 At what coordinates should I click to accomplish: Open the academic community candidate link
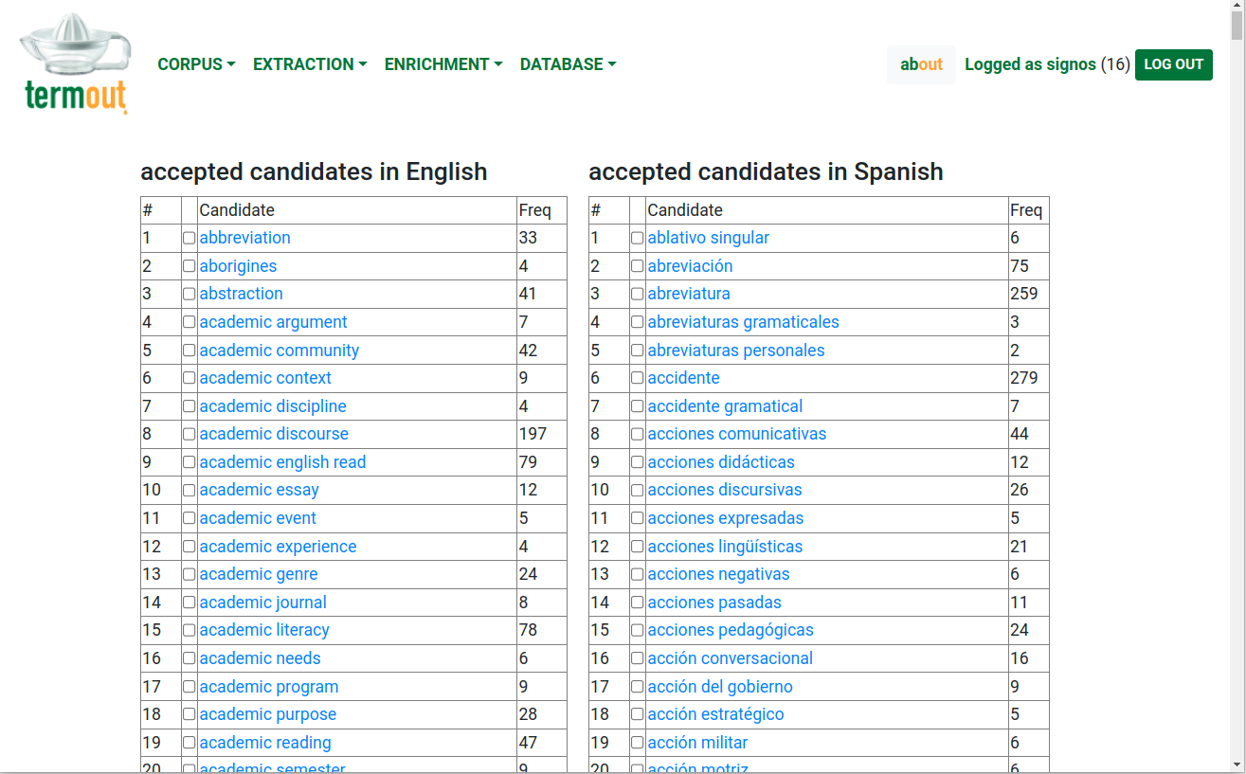click(279, 351)
